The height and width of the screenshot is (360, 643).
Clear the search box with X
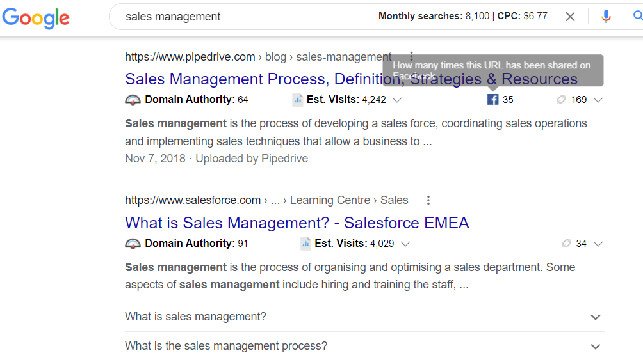click(570, 17)
